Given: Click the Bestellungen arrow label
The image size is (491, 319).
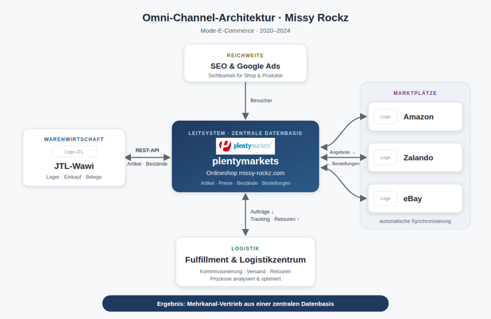Looking at the screenshot, I should coord(343,163).
